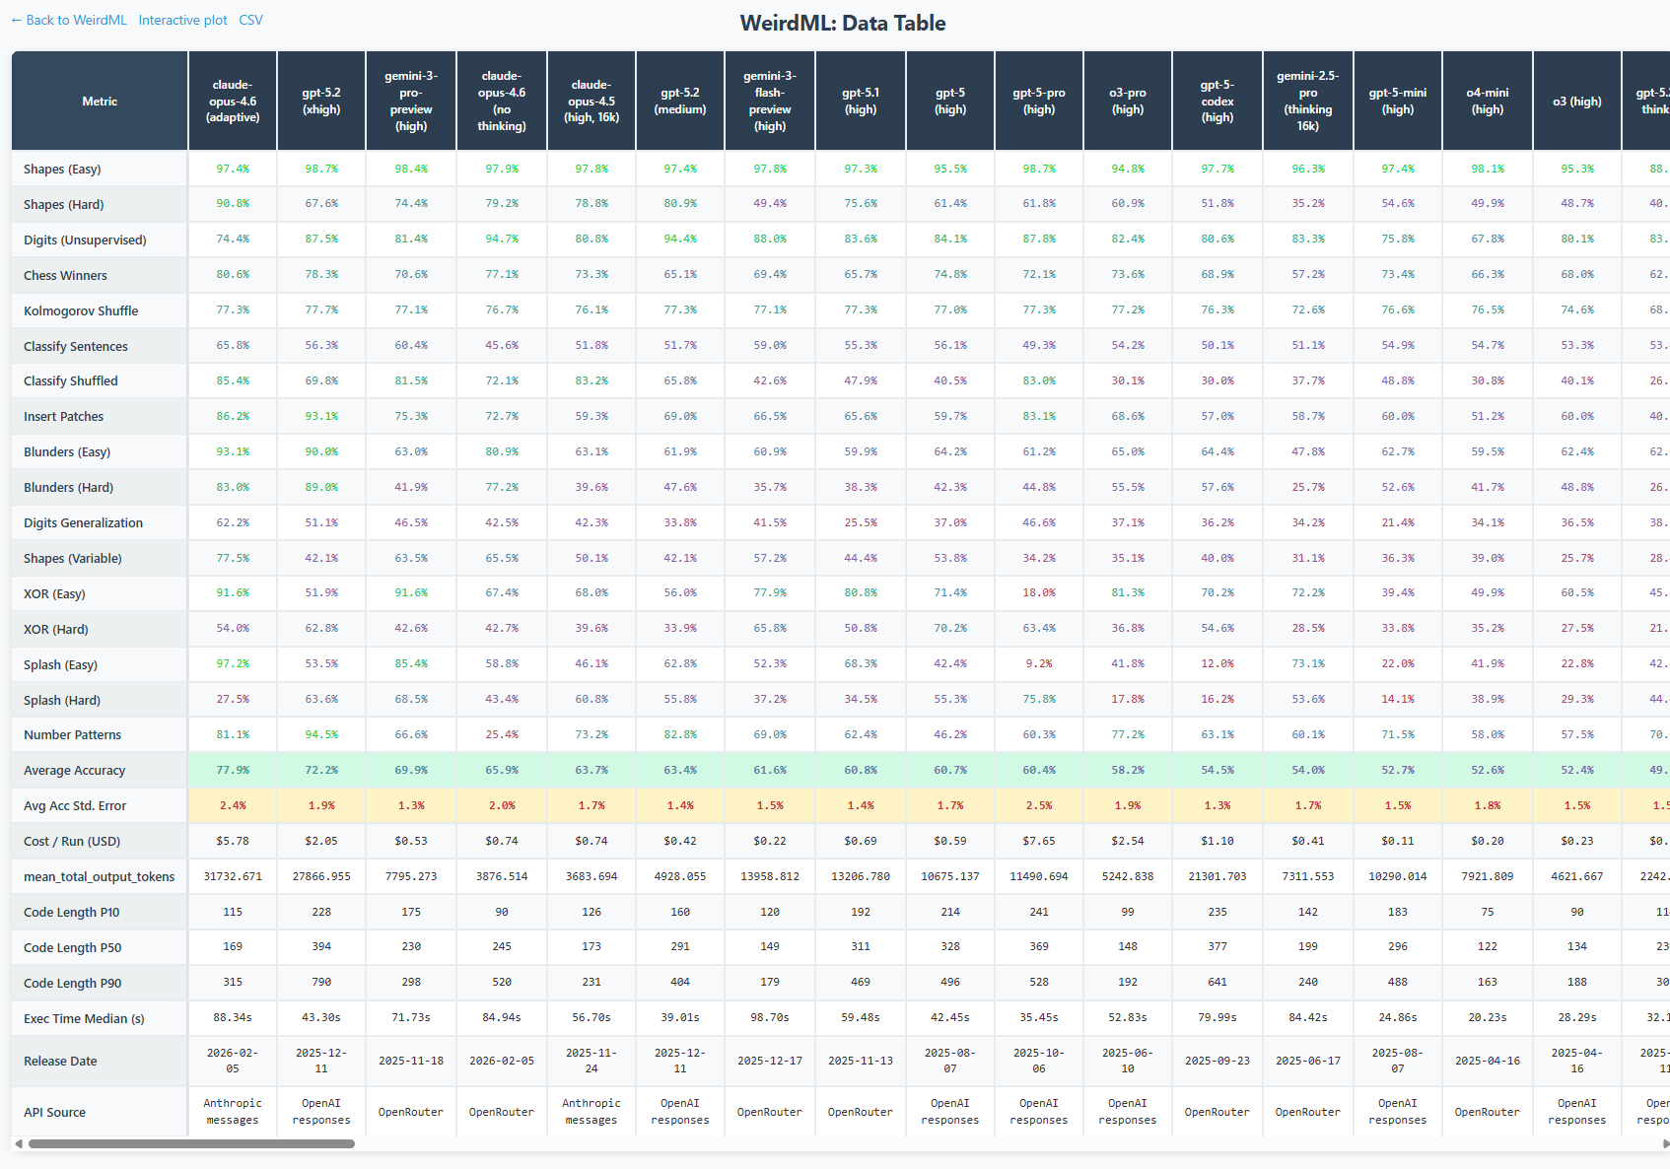Select the $5.78 cost value for claude-opus-4.6
The width and height of the screenshot is (1670, 1169).
tap(232, 841)
